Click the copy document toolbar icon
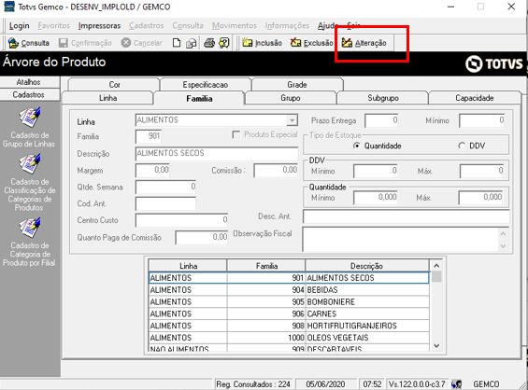 click(x=192, y=43)
